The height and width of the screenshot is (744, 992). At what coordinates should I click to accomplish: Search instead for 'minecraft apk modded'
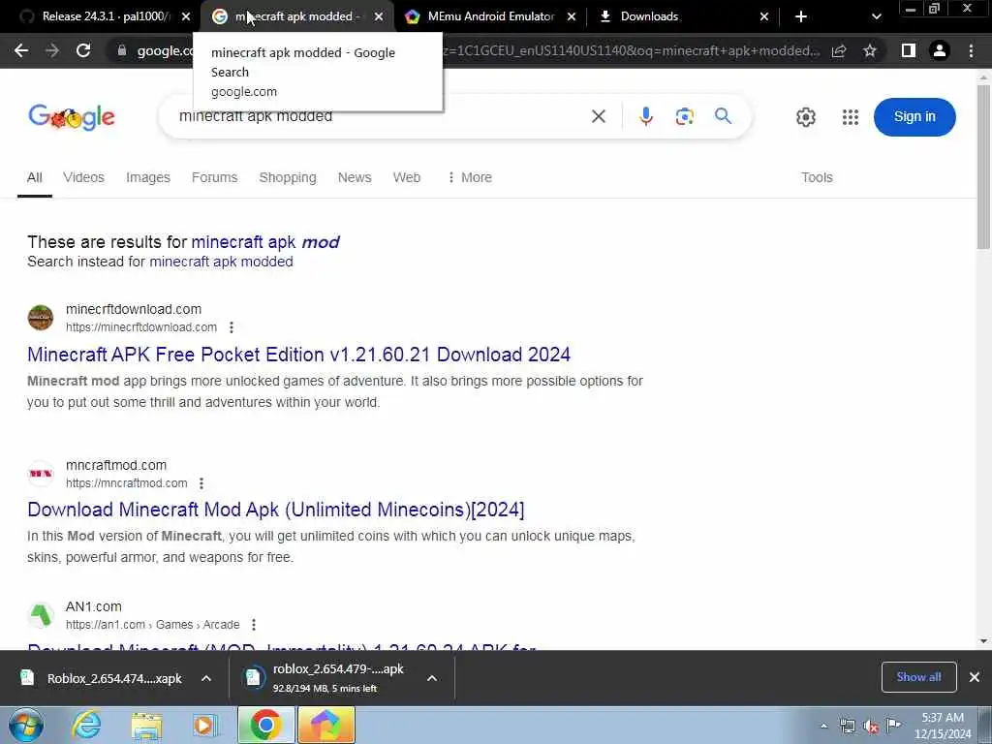[221, 262]
